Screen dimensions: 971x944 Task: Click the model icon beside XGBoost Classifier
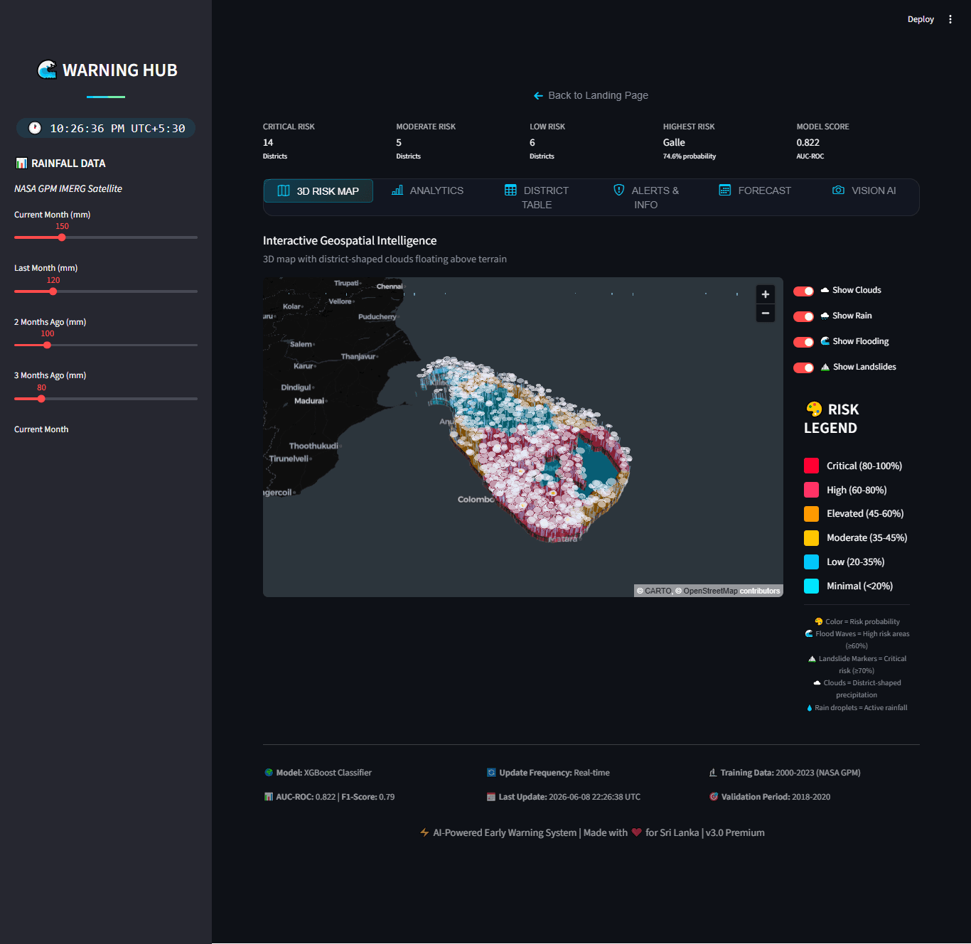pos(269,773)
